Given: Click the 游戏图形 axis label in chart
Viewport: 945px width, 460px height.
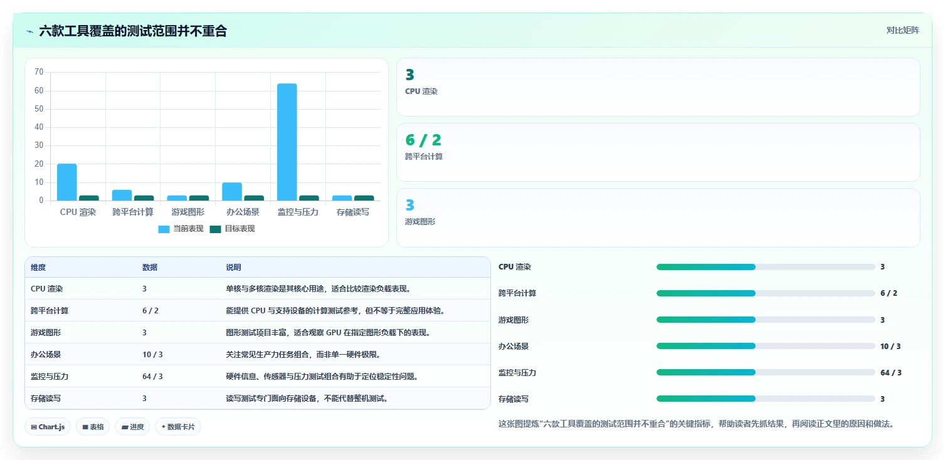Looking at the screenshot, I should click(187, 212).
